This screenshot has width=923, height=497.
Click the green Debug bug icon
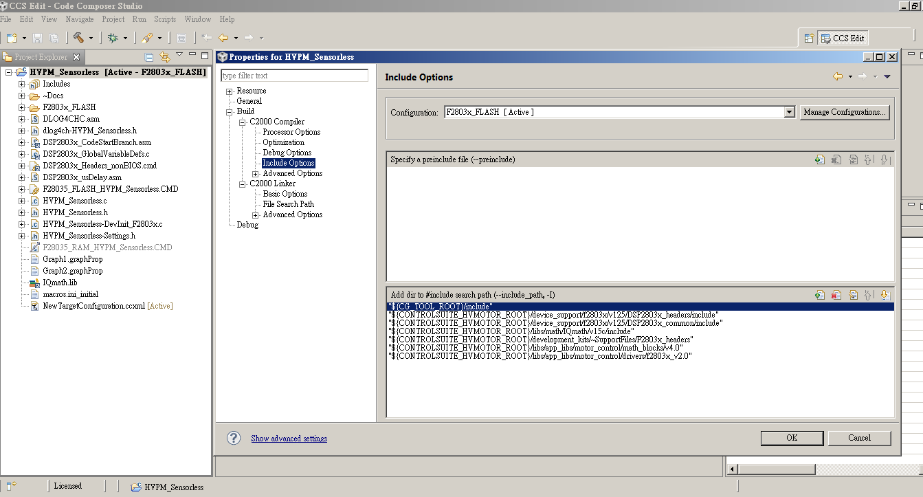[x=113, y=38]
